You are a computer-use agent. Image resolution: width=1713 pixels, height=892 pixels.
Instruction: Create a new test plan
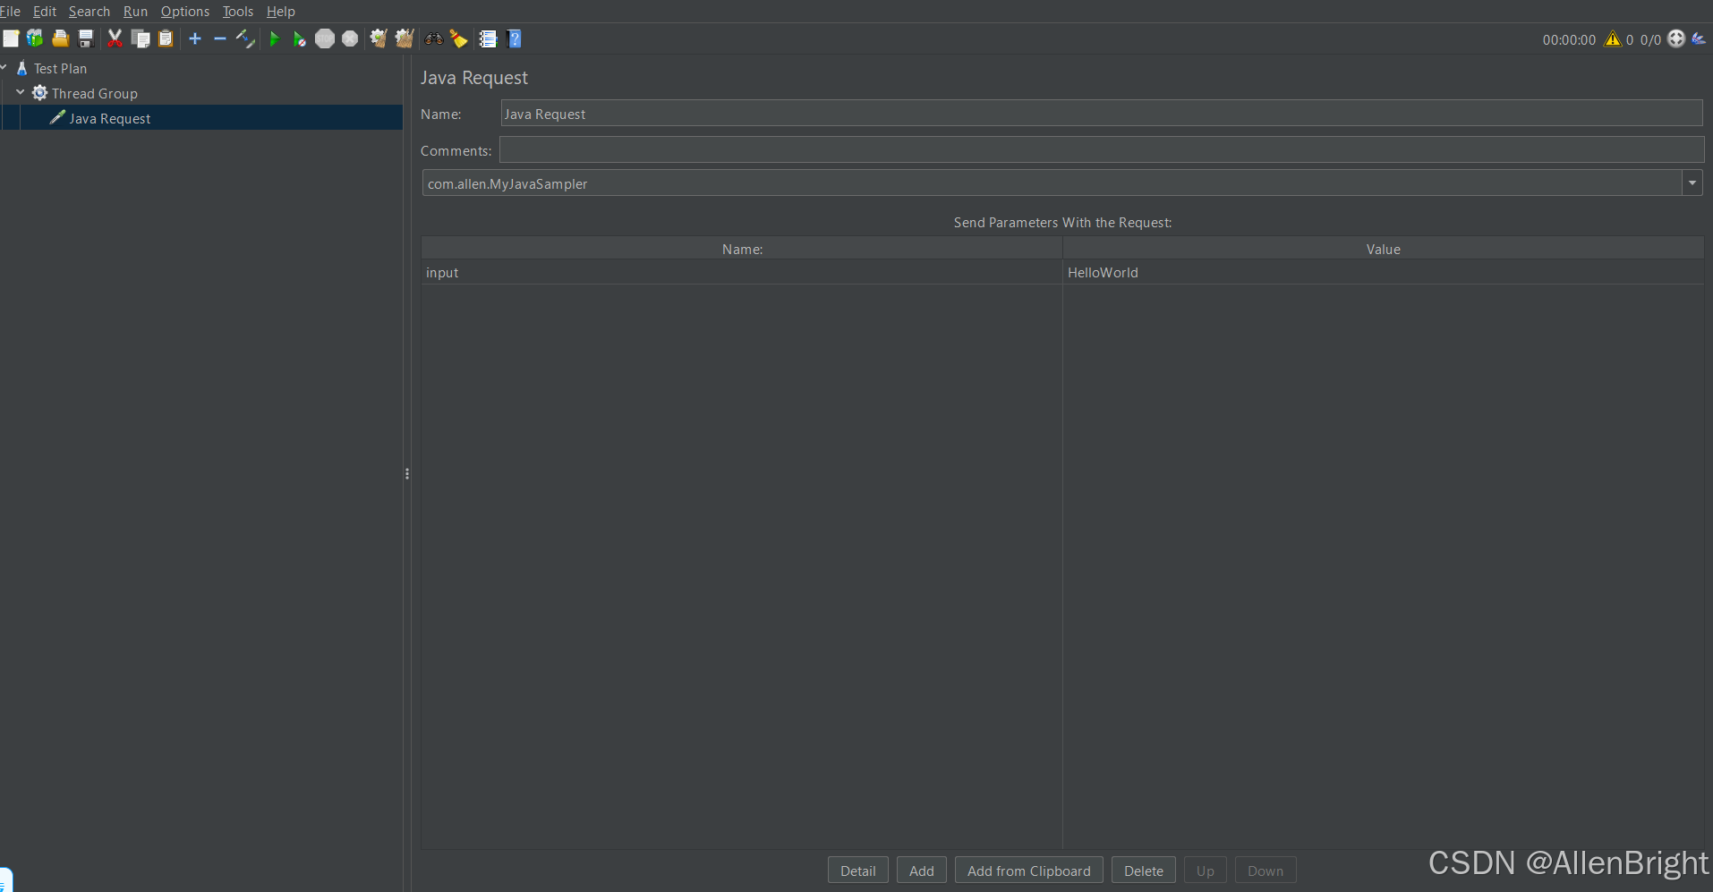coord(11,38)
